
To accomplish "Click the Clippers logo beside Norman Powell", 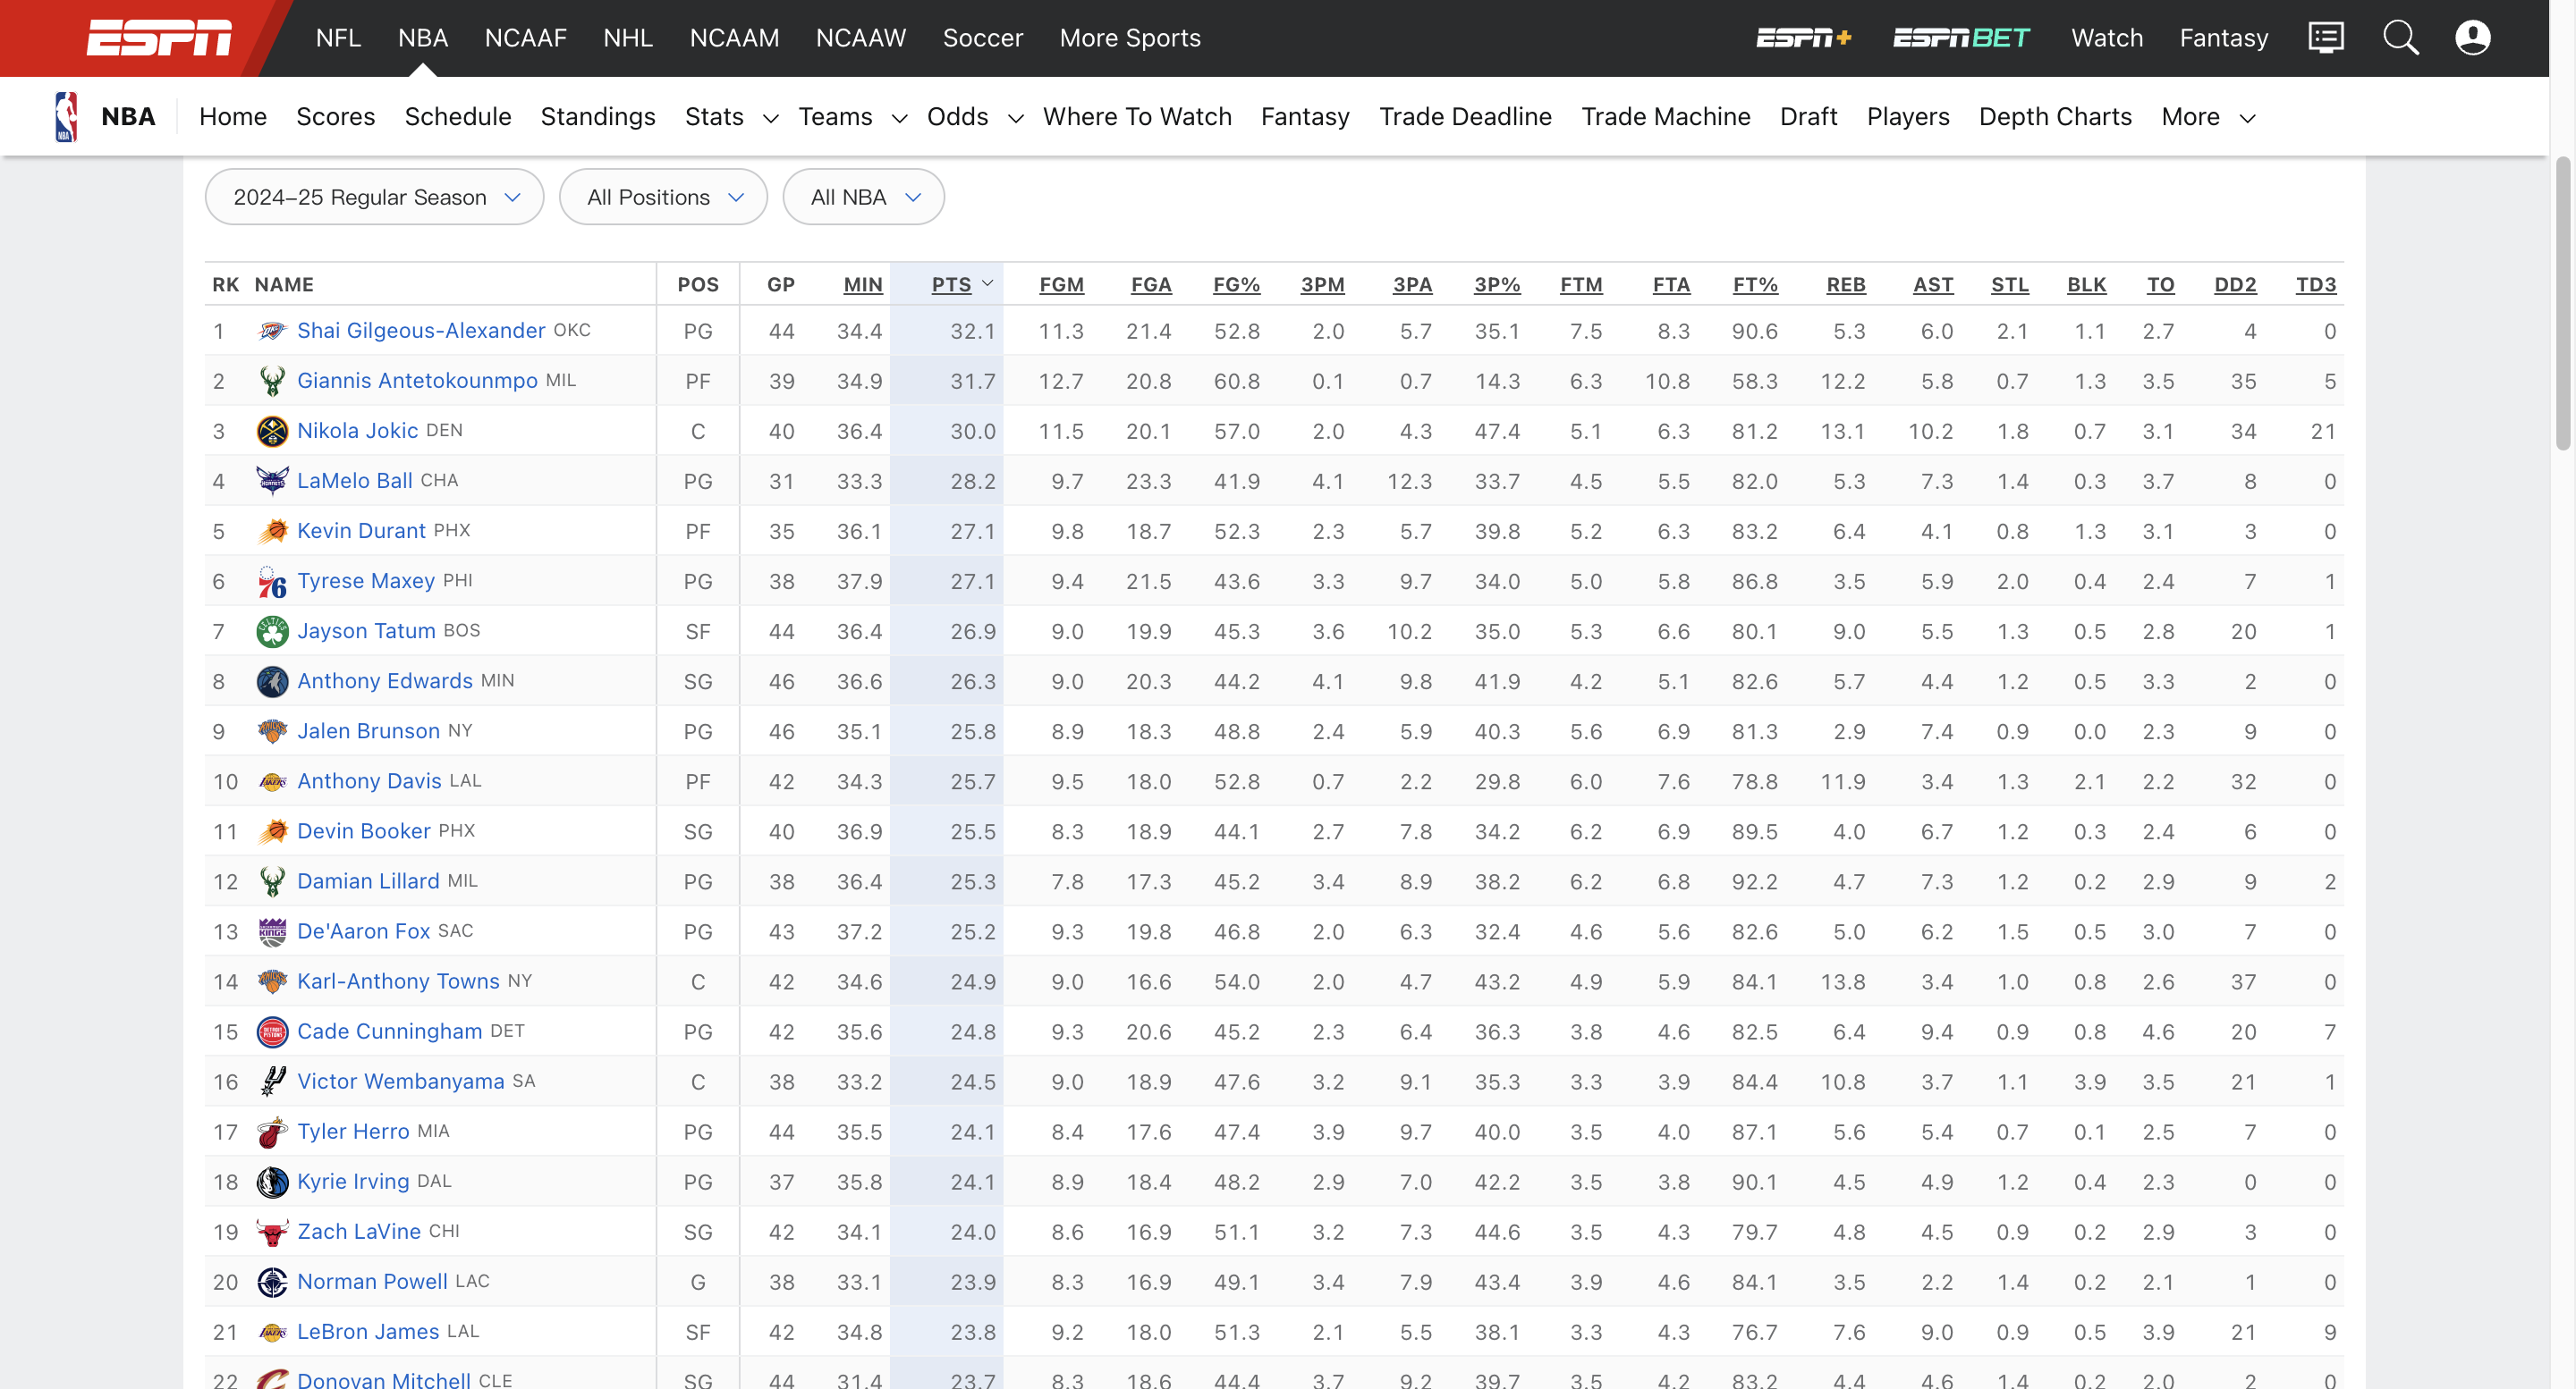I will pos(272,1282).
